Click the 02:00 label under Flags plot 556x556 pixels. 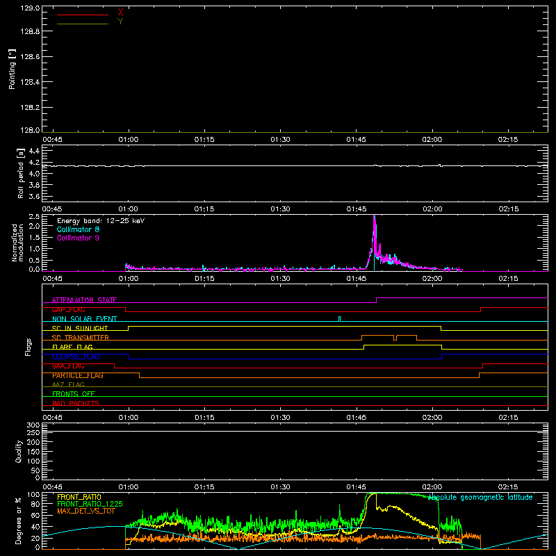[432, 418]
